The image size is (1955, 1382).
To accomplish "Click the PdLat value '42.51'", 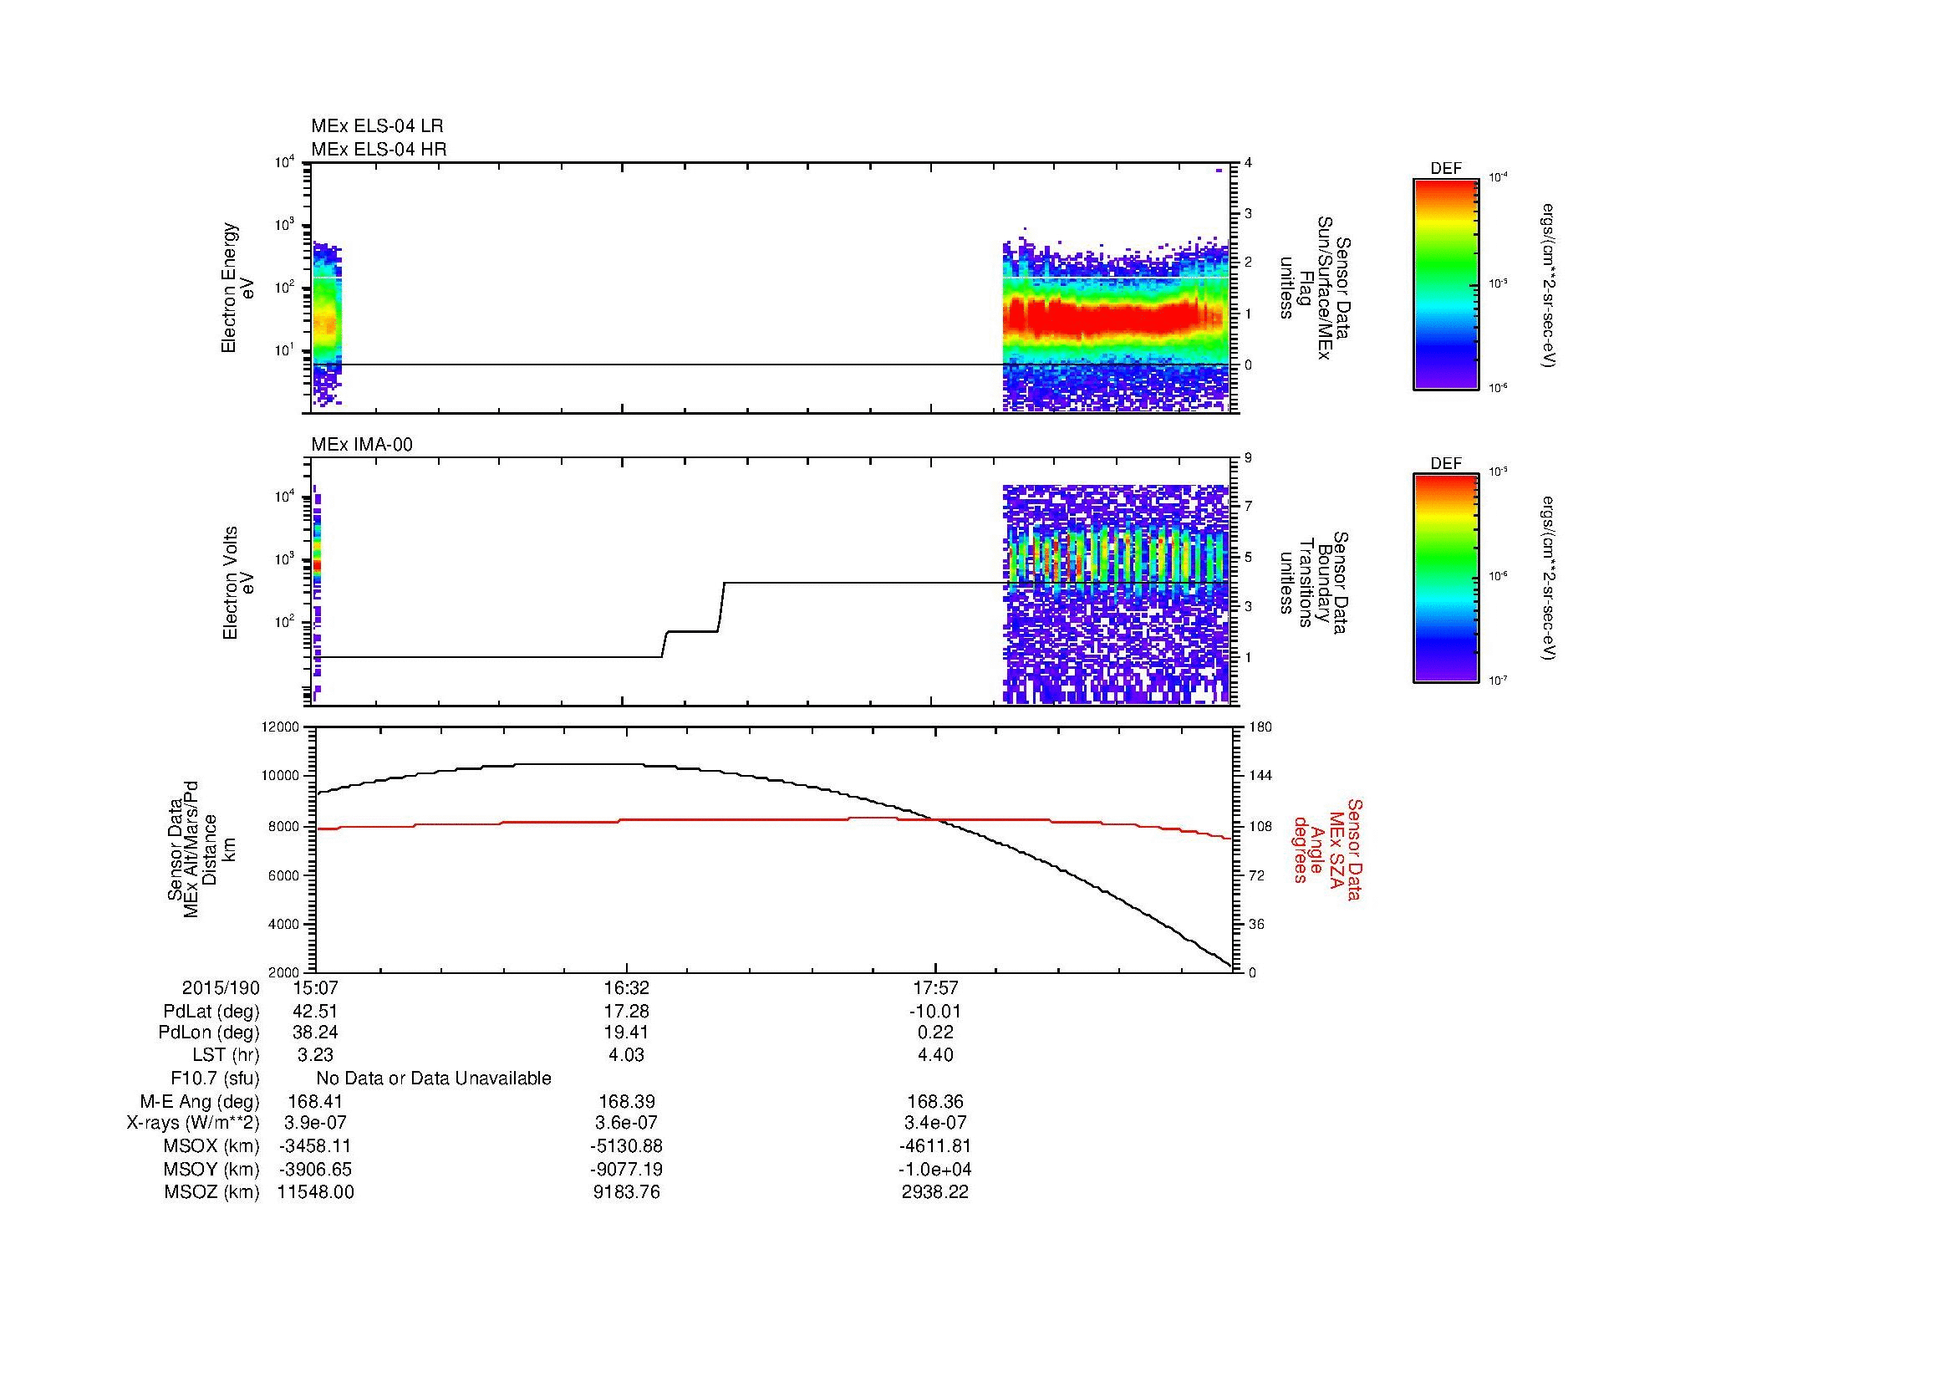I will [x=315, y=1012].
